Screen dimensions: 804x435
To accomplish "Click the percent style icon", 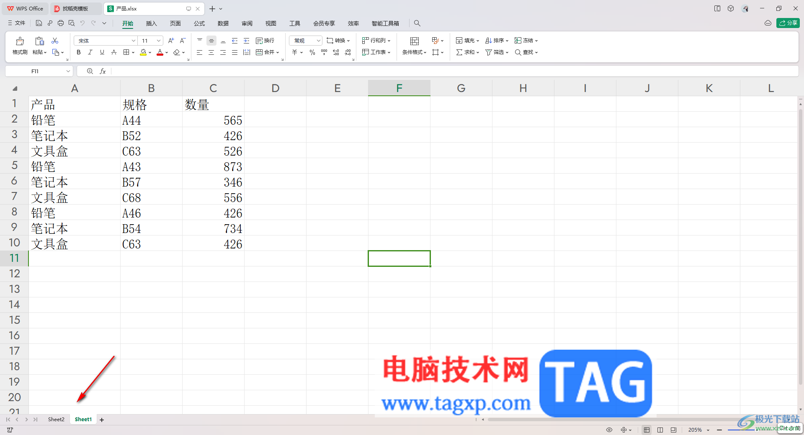I will click(x=312, y=52).
